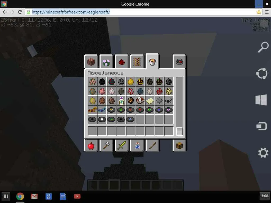Viewport: 271px width, 203px height.
Task: Pick the golden yellow Blaze spawn egg
Action: click(131, 82)
